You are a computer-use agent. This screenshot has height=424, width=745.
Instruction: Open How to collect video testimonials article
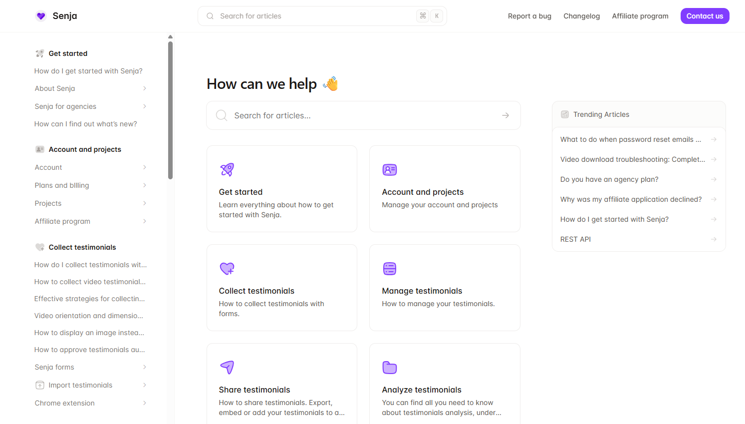[90, 282]
